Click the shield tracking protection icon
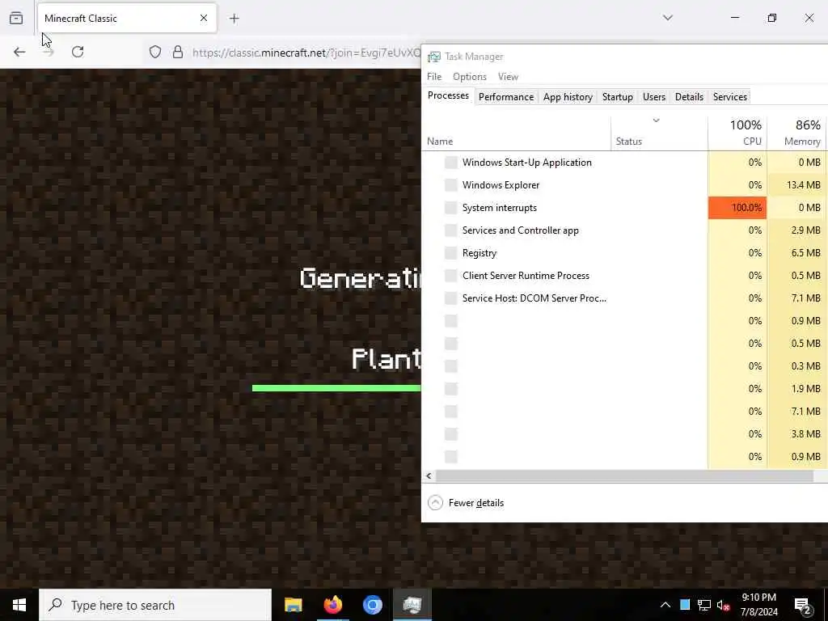The image size is (828, 621). [154, 52]
